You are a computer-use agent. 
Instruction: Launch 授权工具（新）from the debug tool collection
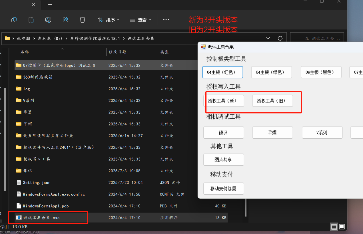pyautogui.click(x=225, y=101)
